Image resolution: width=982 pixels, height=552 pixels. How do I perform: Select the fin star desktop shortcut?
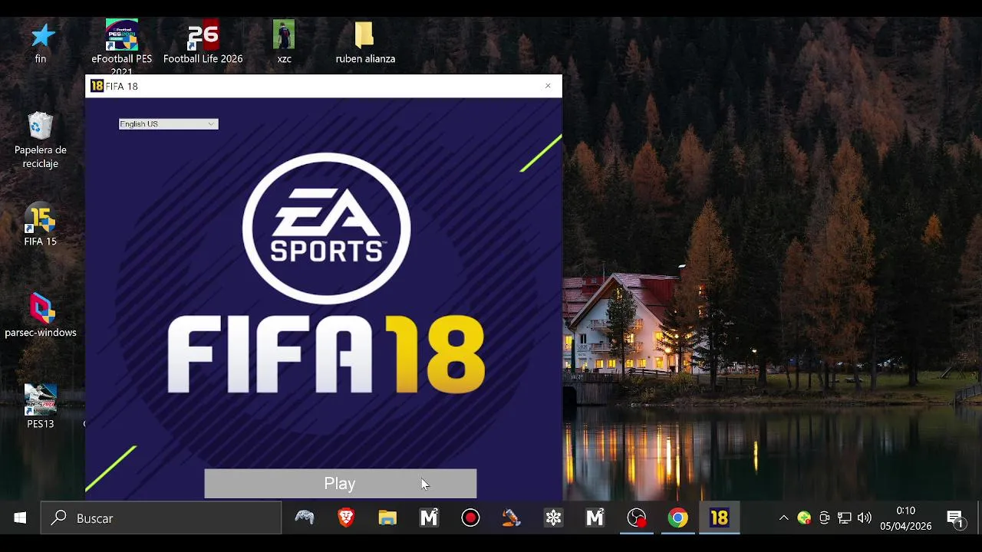(x=41, y=43)
